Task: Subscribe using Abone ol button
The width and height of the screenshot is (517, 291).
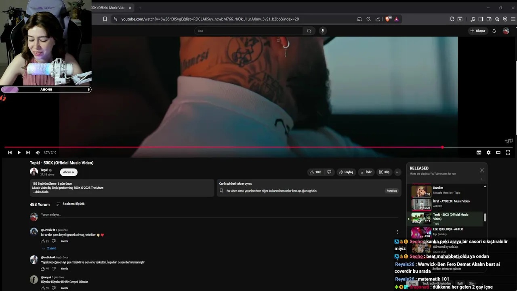Action: (x=69, y=172)
